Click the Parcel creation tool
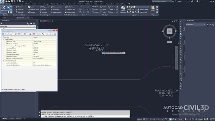Viewport: 215px width, 121px height. tap(31, 7)
